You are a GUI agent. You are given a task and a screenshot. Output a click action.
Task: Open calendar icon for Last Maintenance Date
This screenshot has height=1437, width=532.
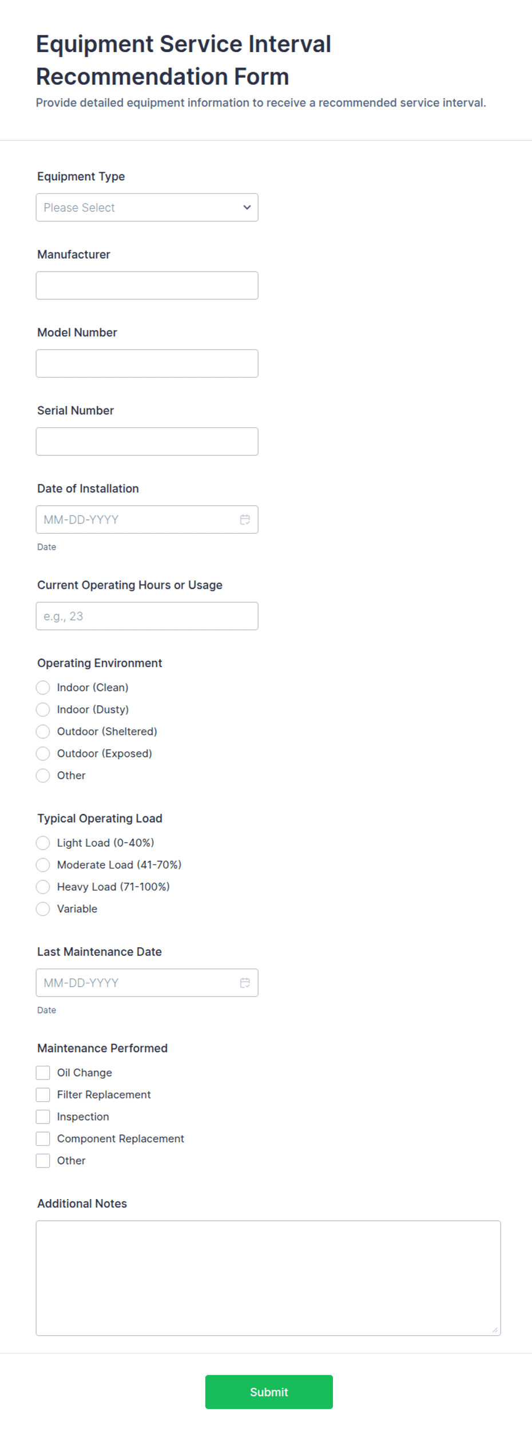[245, 983]
